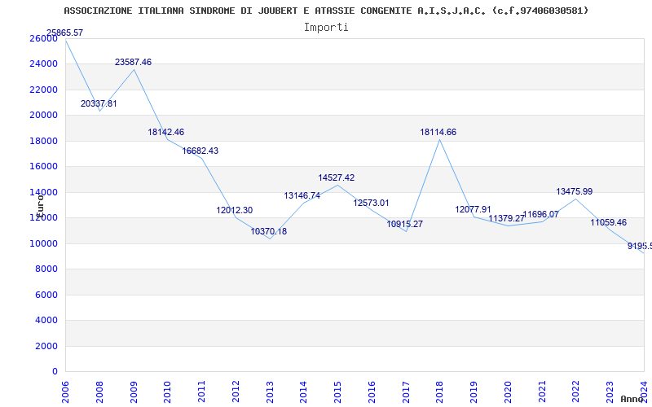
Task: Click the 18142.46 data label
Action: coord(166,133)
